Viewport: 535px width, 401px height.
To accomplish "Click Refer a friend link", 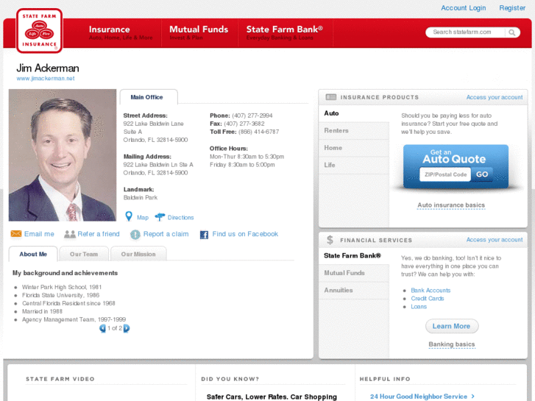I will coord(99,234).
